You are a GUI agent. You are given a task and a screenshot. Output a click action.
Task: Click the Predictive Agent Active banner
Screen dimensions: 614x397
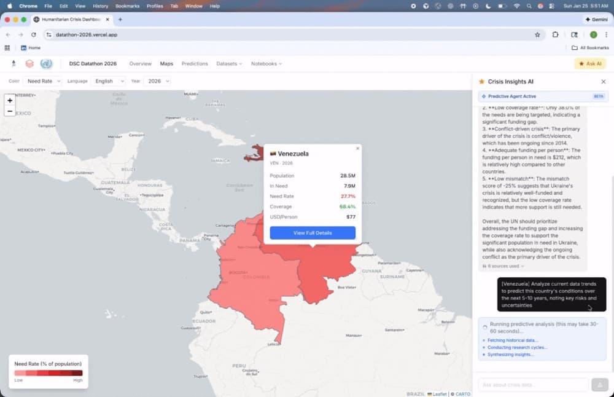[x=543, y=96]
